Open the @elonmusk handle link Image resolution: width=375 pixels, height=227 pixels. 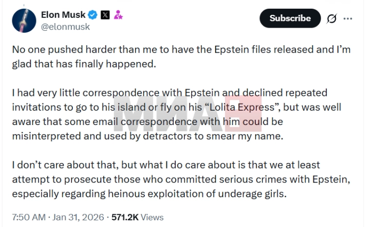click(x=65, y=27)
